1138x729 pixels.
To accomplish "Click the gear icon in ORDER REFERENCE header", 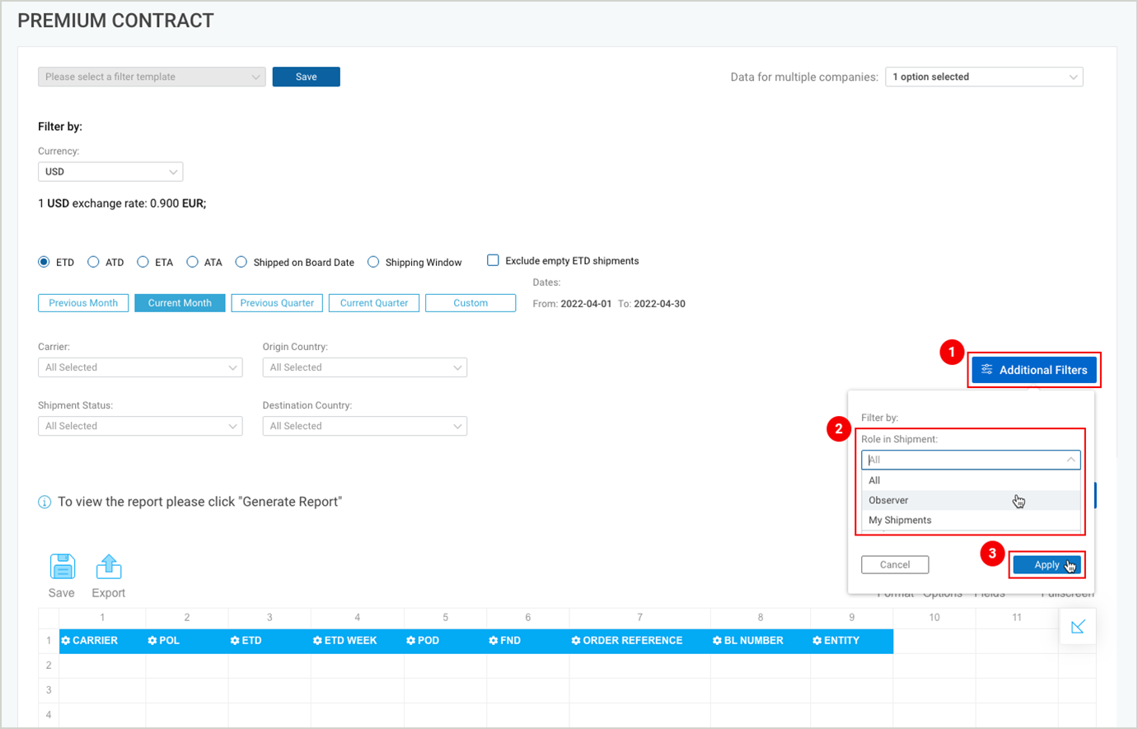I will (x=576, y=640).
